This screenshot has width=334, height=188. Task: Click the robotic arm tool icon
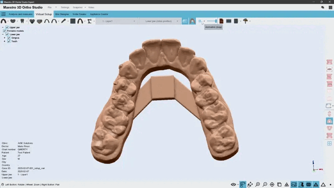coord(89,21)
